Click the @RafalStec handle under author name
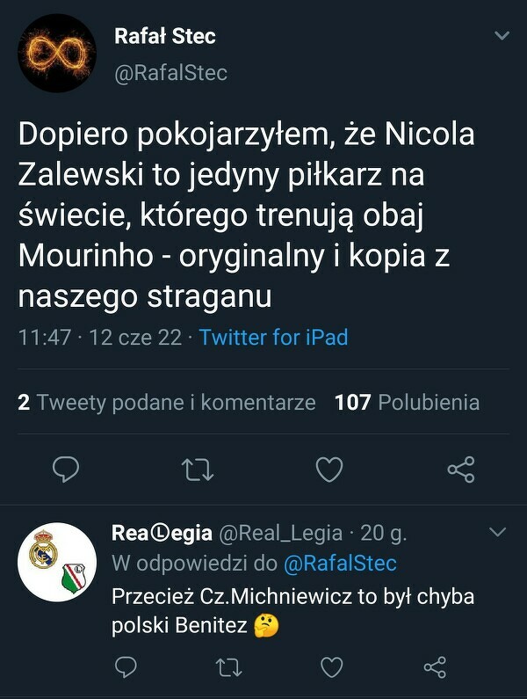527x699 pixels. (x=171, y=74)
